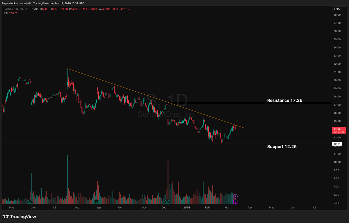
Task: Open the earnings marker near September
Action: (97, 201)
